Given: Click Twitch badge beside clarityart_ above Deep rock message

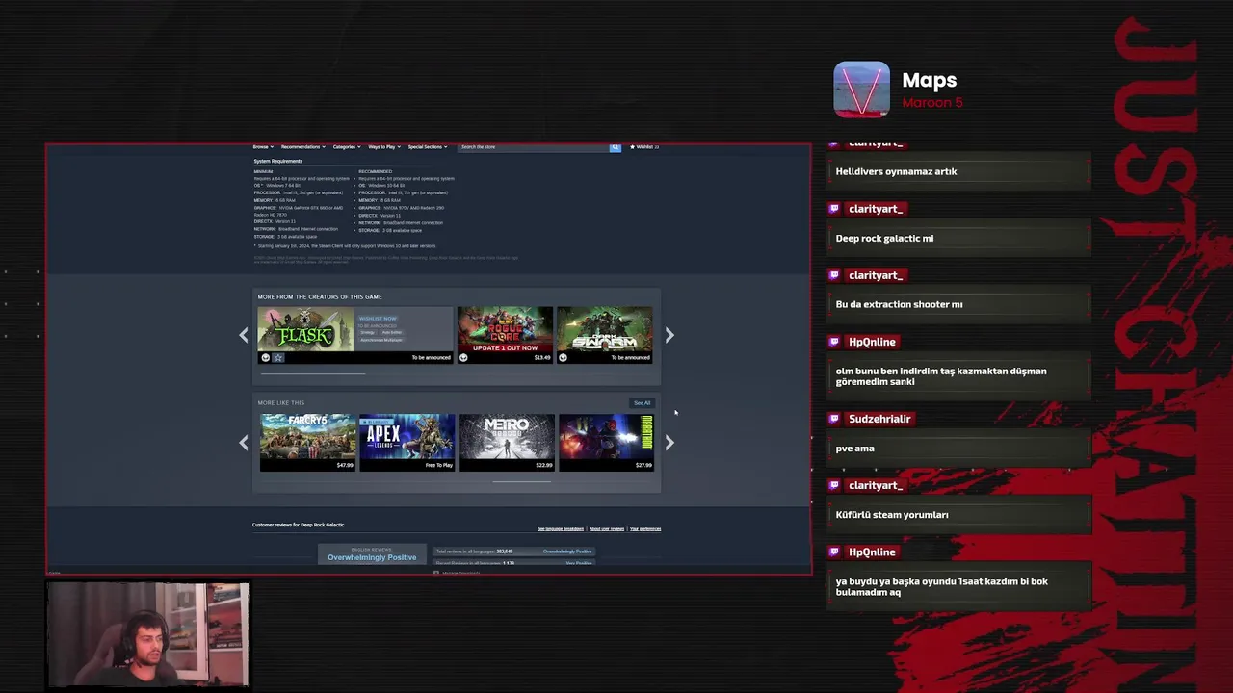Looking at the screenshot, I should point(833,209).
